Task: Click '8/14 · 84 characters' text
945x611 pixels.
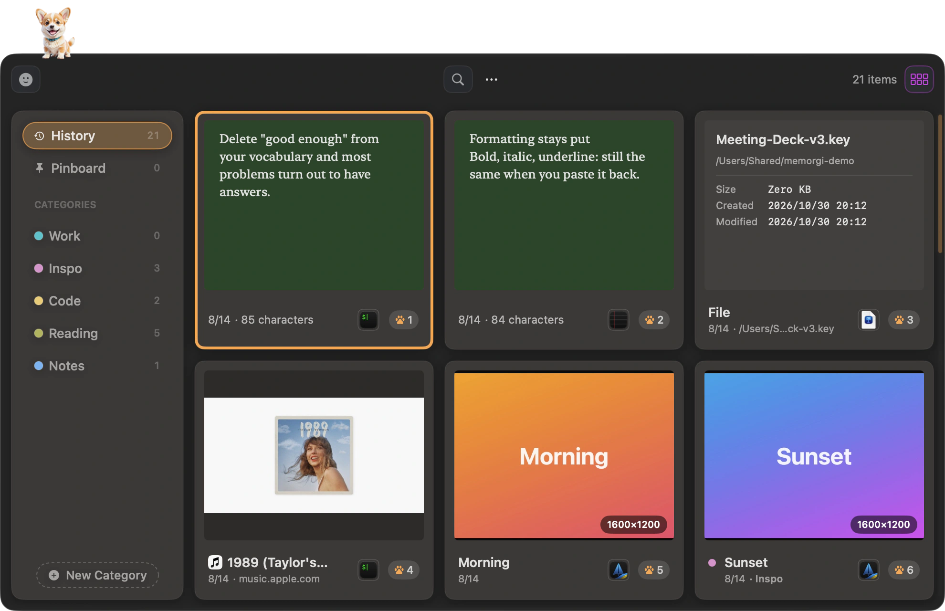Action: click(511, 320)
